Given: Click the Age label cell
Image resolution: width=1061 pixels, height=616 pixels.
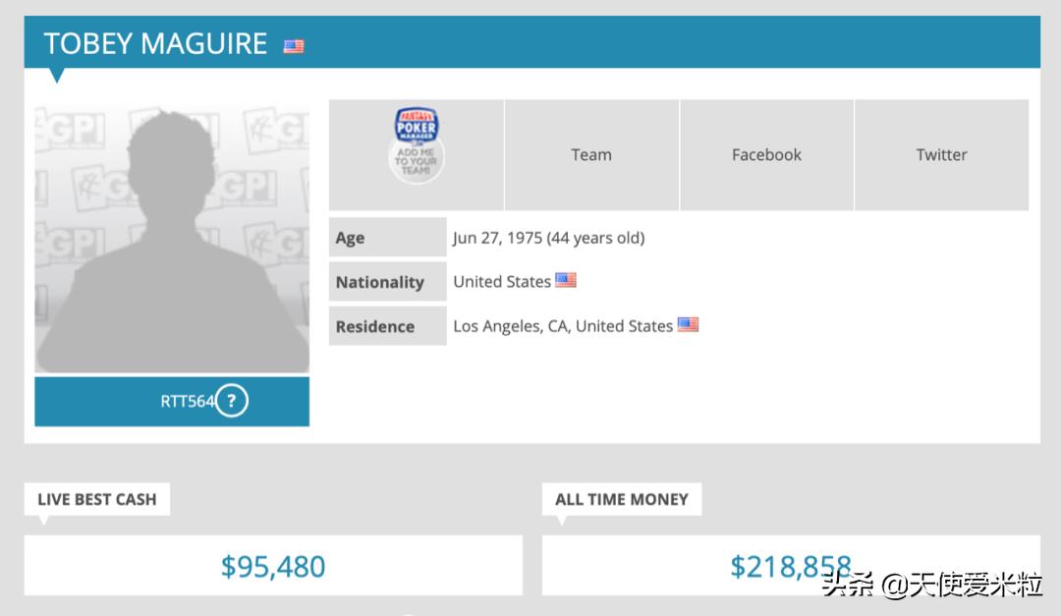Looking at the screenshot, I should pos(387,238).
